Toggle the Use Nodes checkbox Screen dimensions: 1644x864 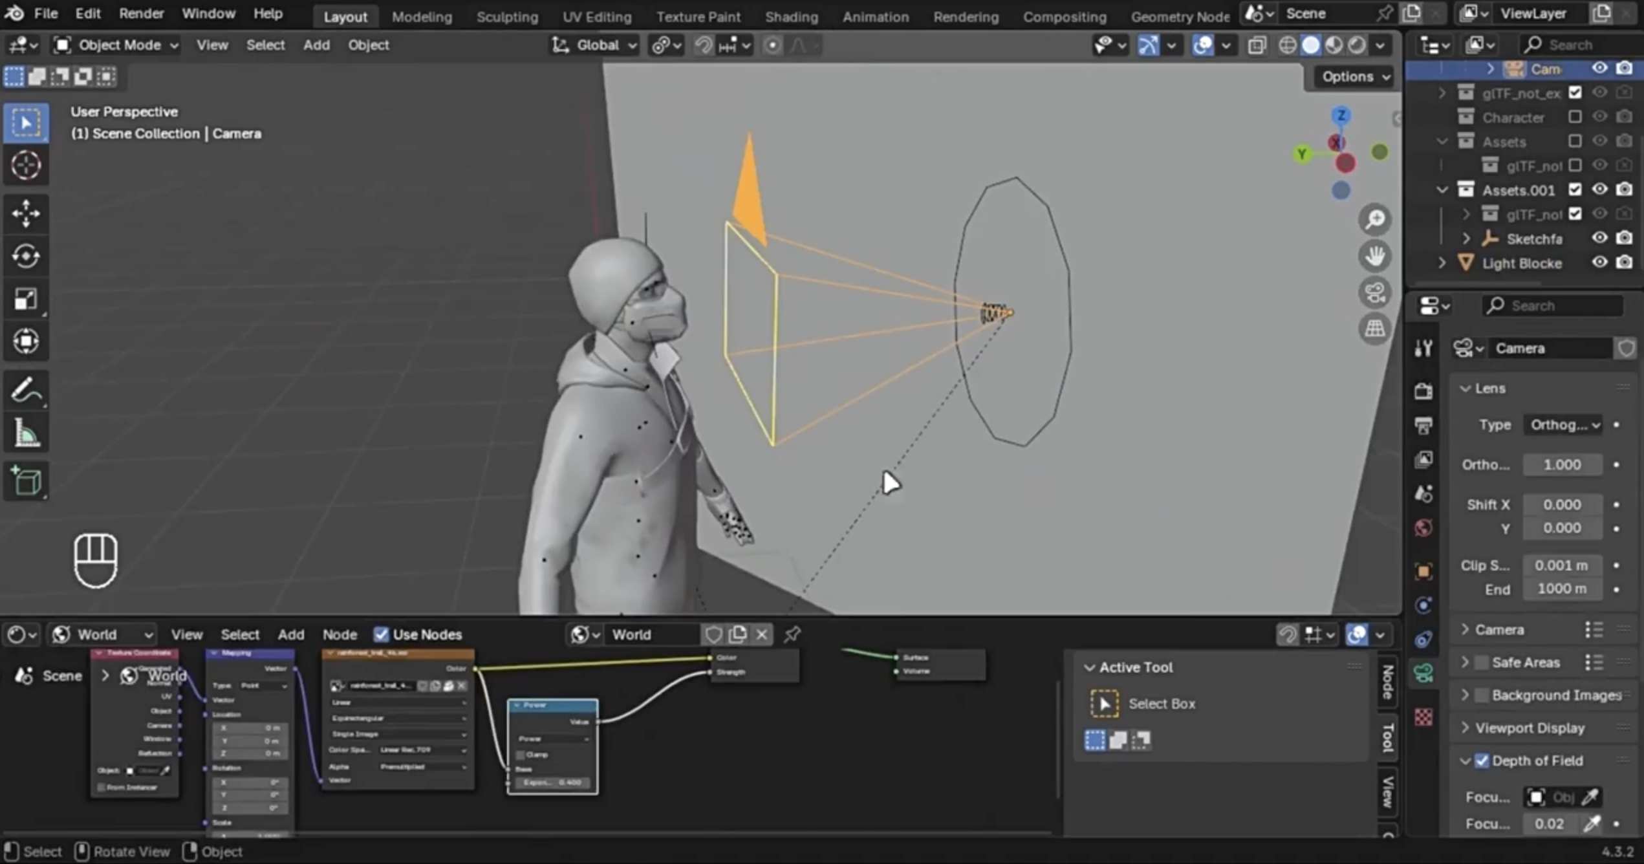(x=381, y=634)
